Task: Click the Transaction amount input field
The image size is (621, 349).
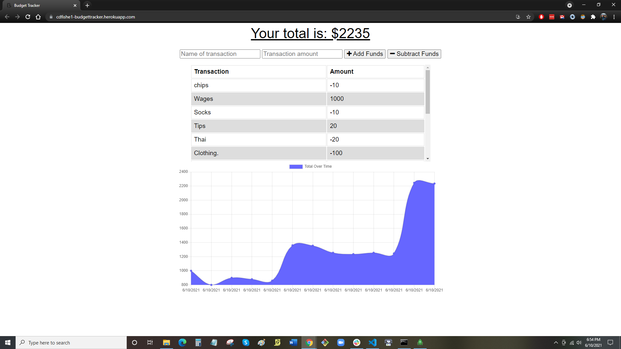Action: (302, 54)
